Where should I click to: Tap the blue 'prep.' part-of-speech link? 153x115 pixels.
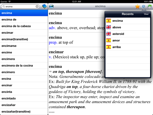[x=53, y=42]
